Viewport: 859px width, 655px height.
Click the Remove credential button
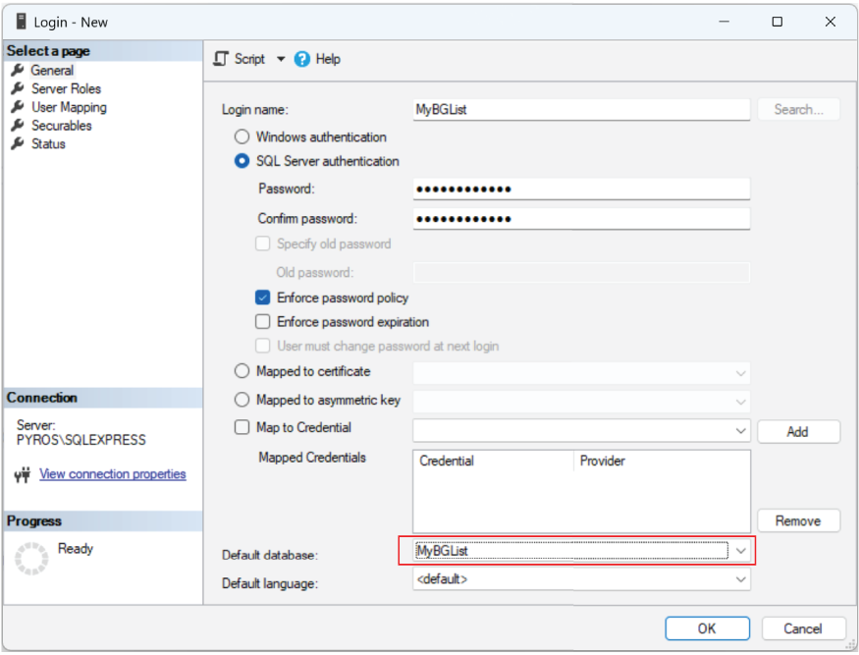(x=798, y=520)
